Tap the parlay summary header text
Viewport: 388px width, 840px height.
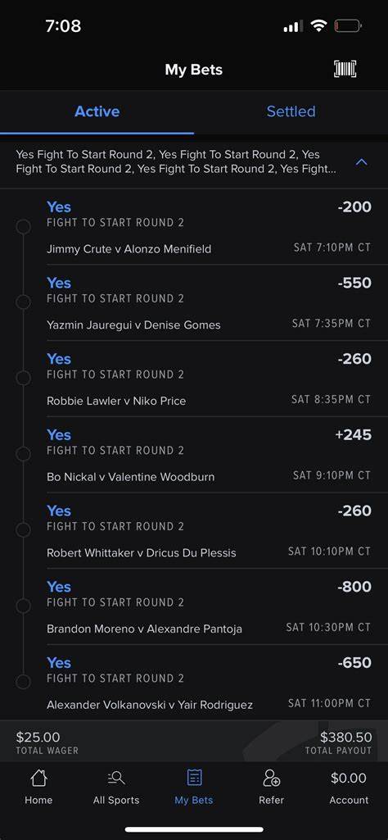point(176,161)
